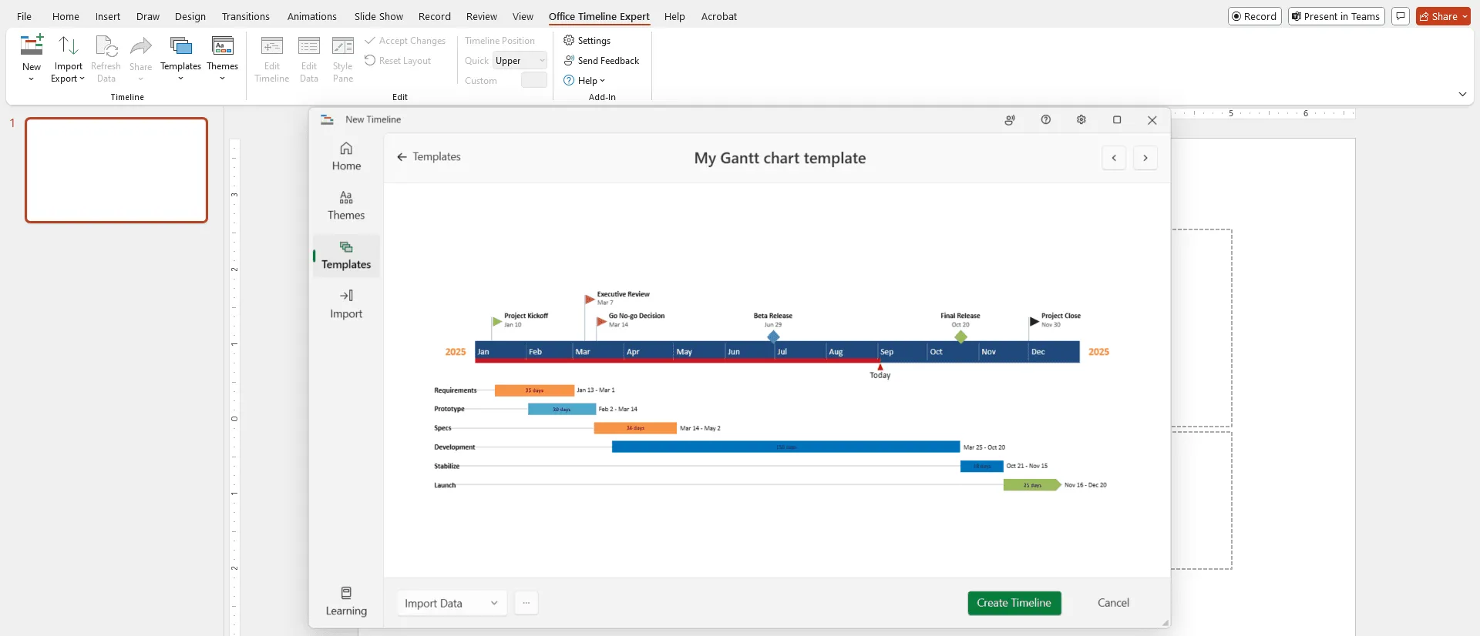Click the New timeline icon in ribbon

pyautogui.click(x=32, y=48)
